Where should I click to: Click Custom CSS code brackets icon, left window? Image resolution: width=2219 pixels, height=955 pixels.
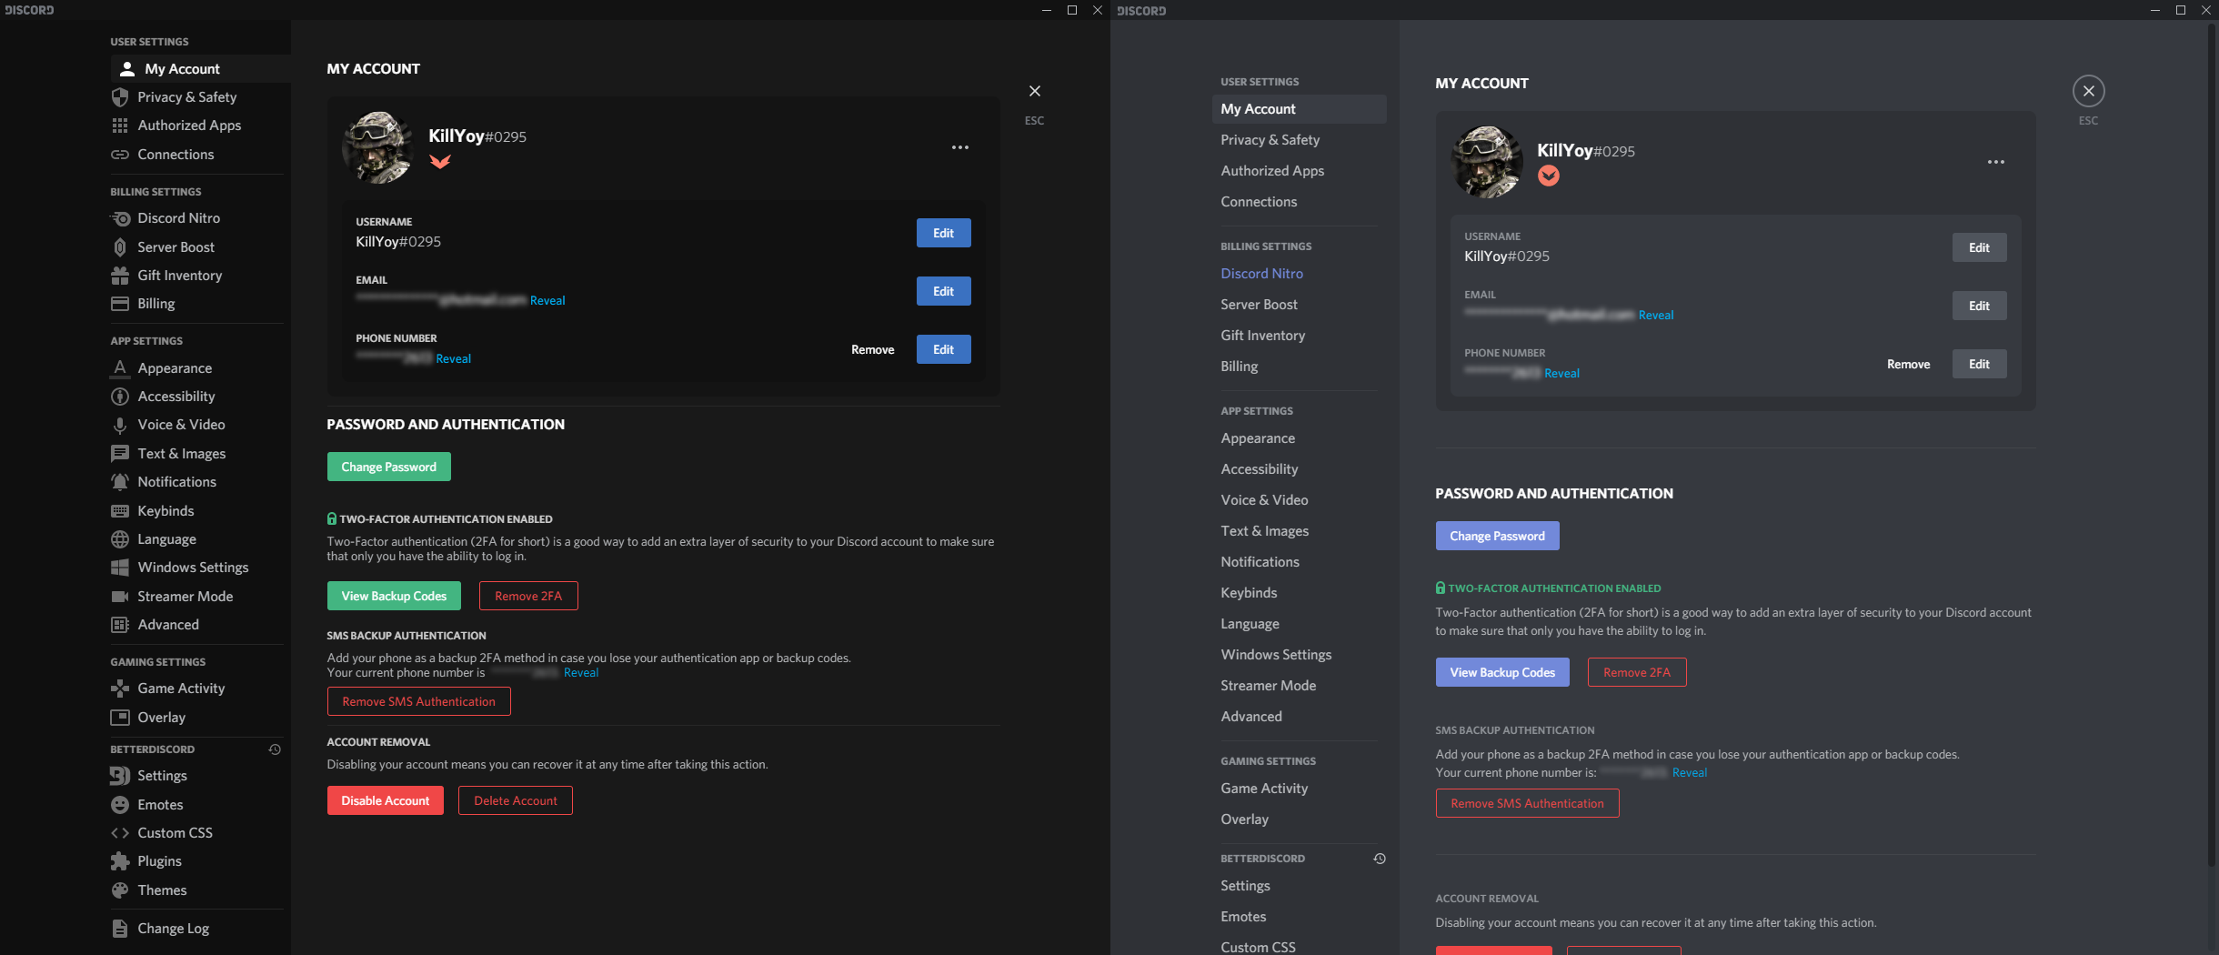click(120, 833)
